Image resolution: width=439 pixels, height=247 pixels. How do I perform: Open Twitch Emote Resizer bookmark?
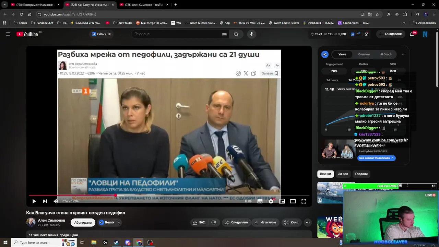point(284,23)
